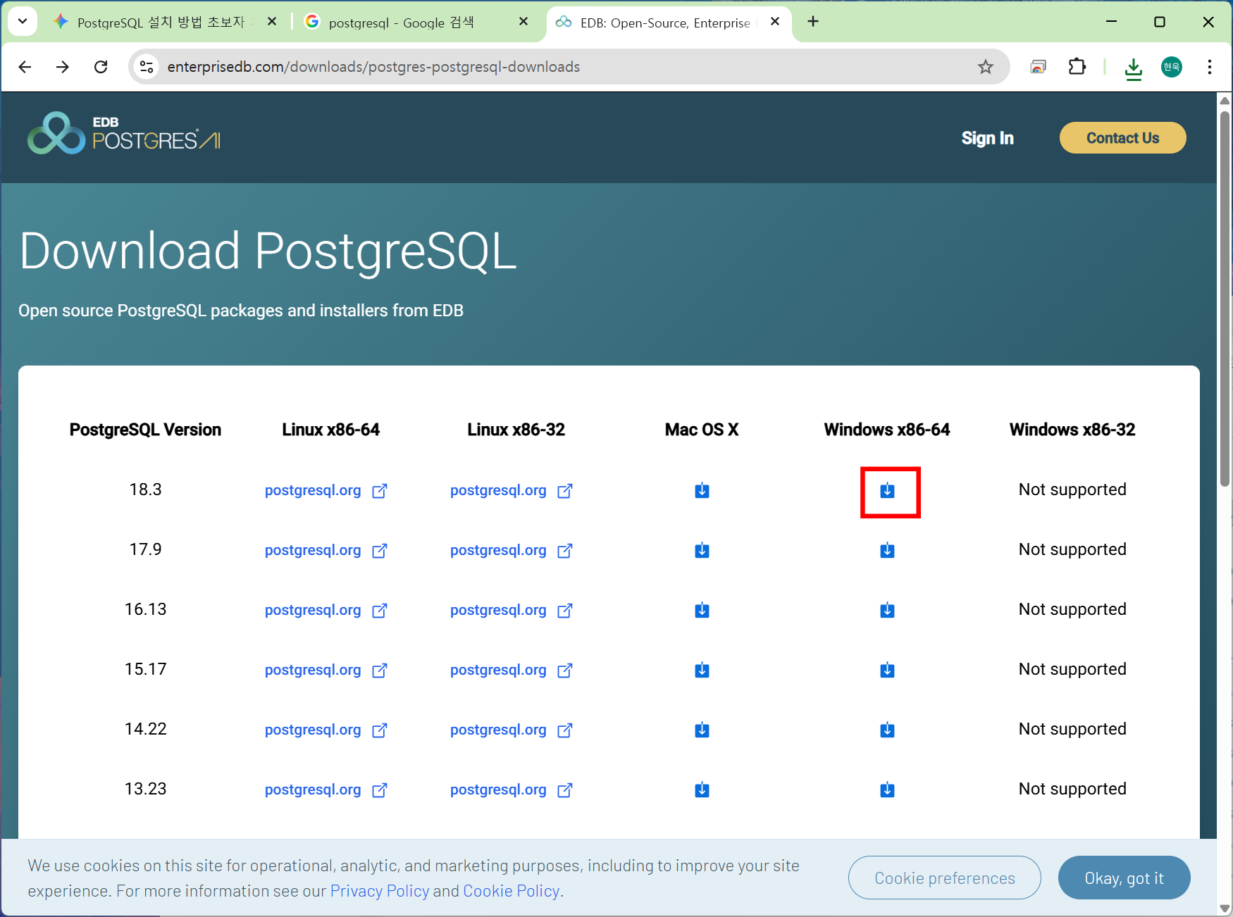Click the EDB Postgres AI logo

pos(124,133)
